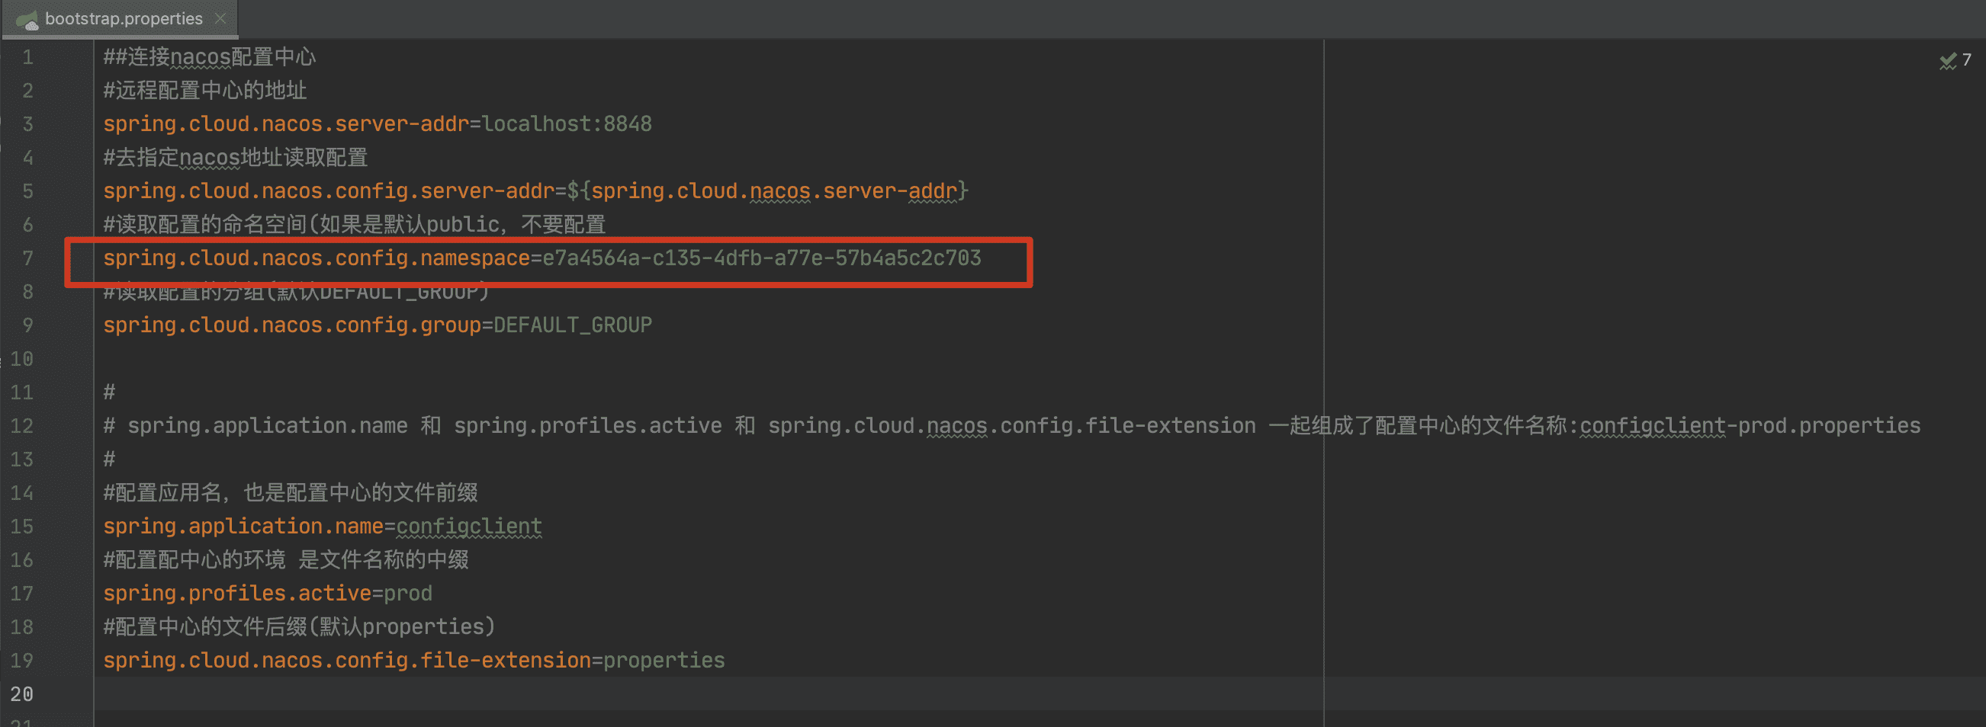Click the prod value on line 17

(x=408, y=593)
